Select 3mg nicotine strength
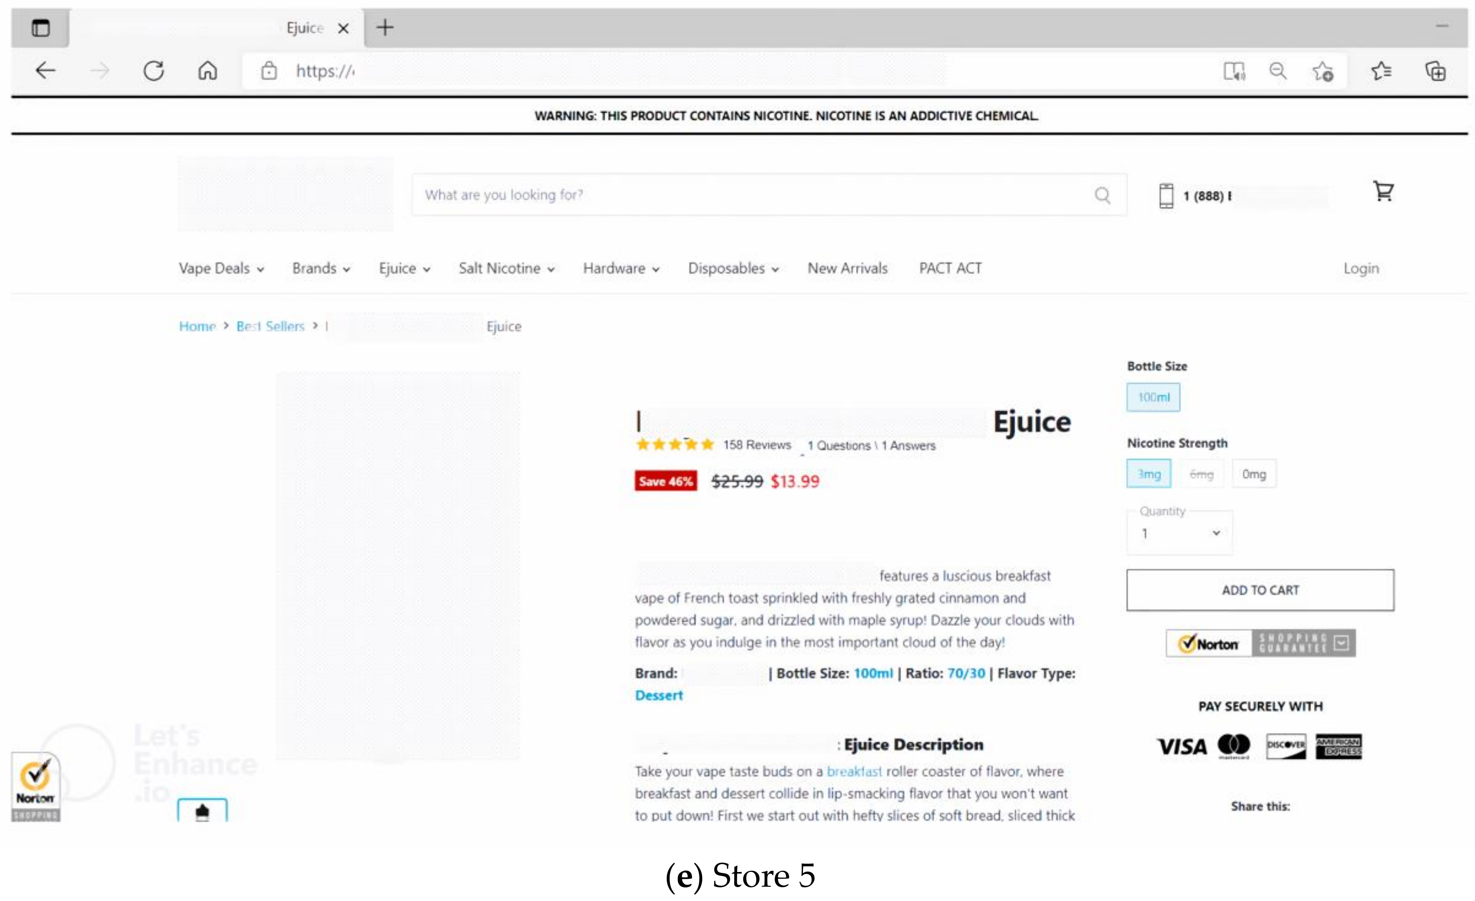This screenshot has width=1475, height=901. (x=1148, y=474)
